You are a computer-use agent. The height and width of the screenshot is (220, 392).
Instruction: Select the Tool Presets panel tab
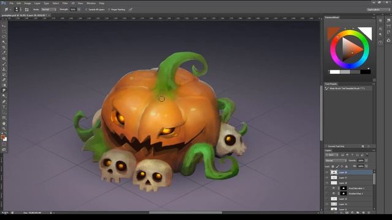click(x=331, y=84)
